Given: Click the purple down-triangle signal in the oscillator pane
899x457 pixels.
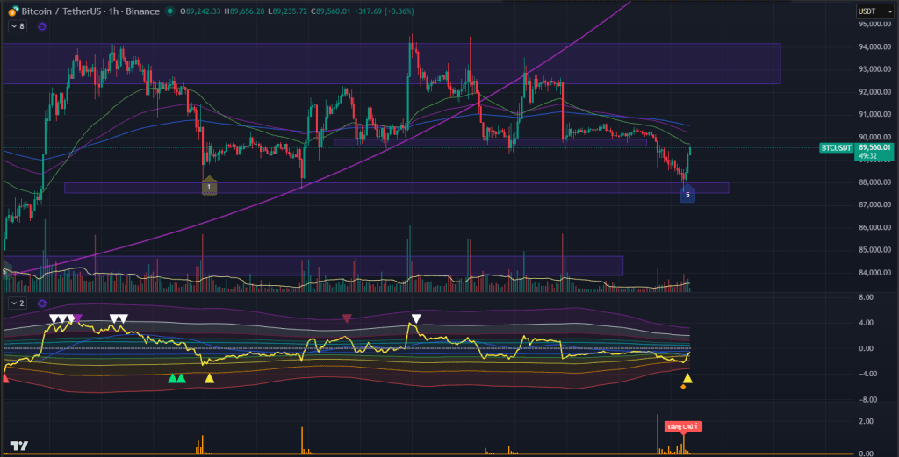Looking at the screenshot, I should click(x=78, y=318).
